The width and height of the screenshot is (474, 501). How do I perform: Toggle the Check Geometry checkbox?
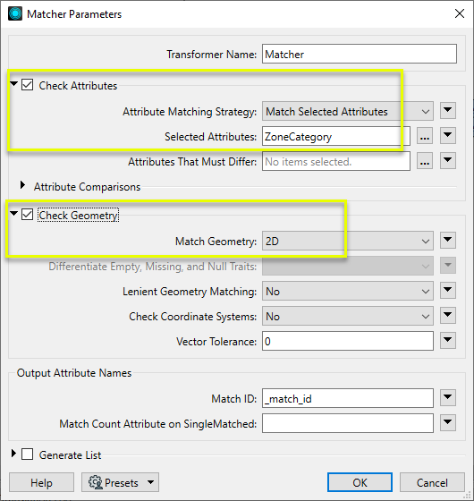27,215
